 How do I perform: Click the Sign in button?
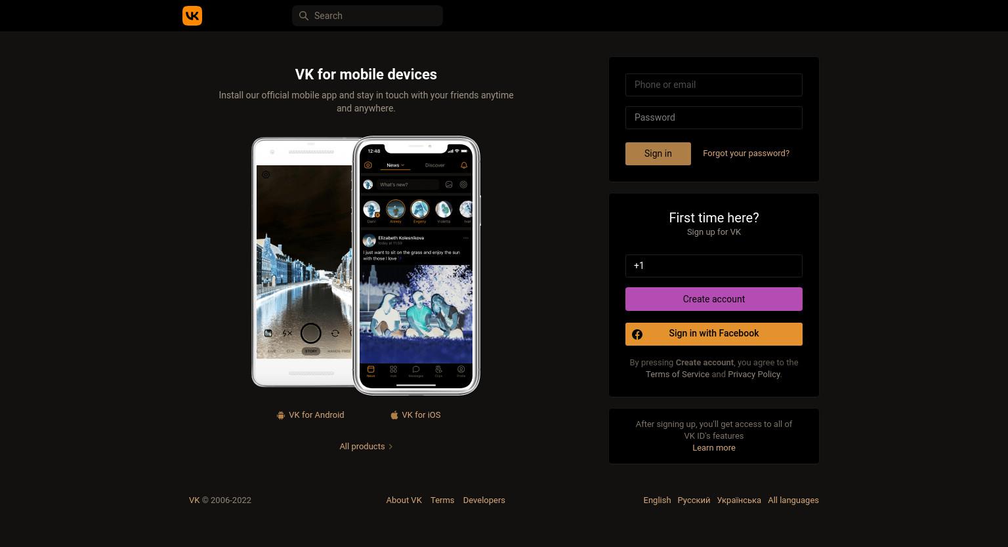click(x=658, y=153)
